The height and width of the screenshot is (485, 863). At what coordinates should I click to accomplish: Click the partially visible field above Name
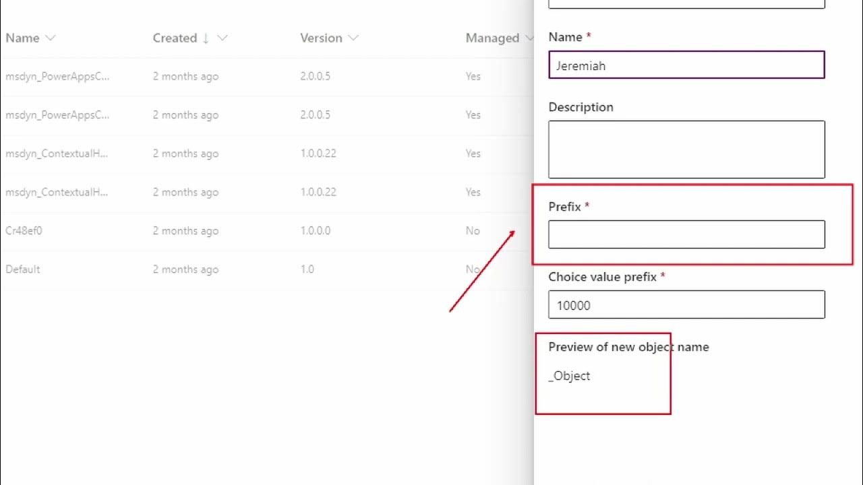click(x=686, y=4)
